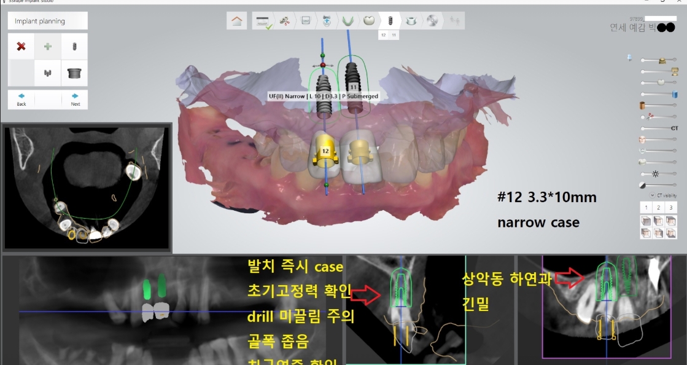Expand the CT visibility chevron

click(652, 195)
